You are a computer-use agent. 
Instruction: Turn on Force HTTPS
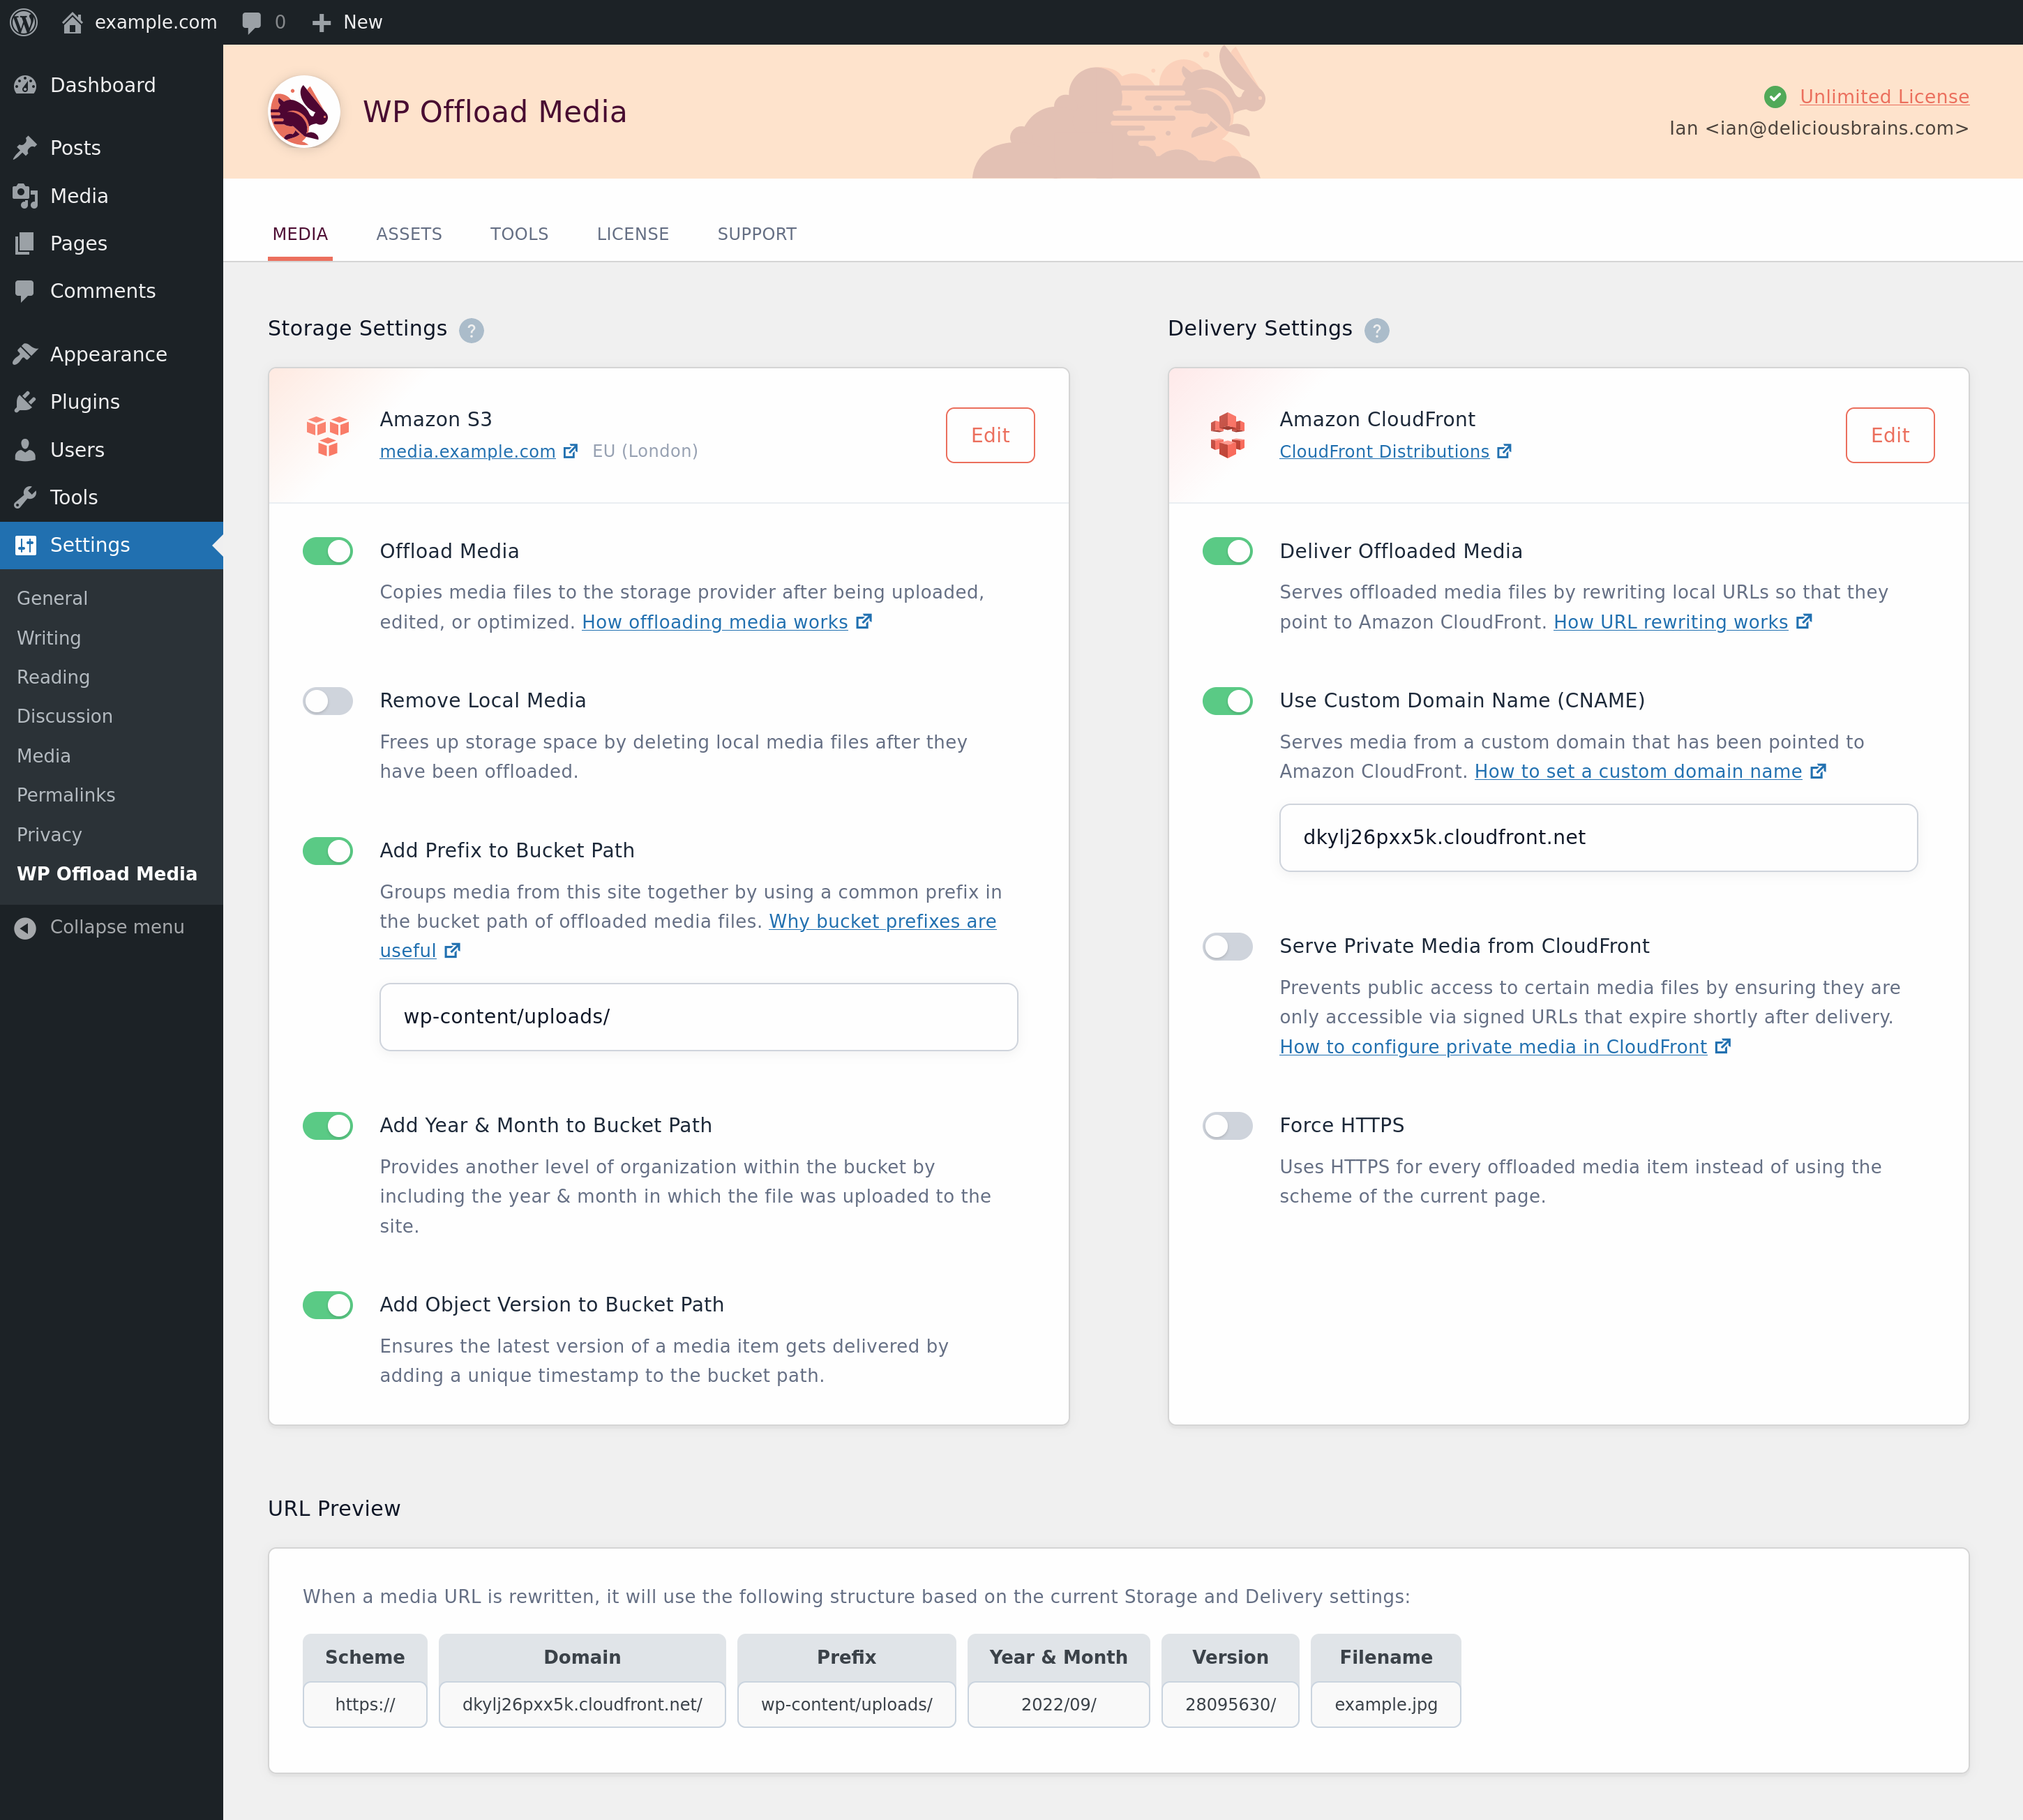pos(1228,1125)
